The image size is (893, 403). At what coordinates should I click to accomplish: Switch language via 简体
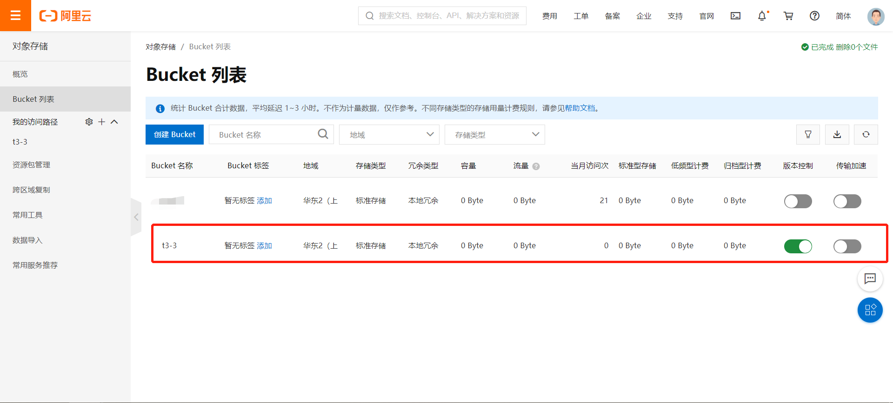point(843,16)
